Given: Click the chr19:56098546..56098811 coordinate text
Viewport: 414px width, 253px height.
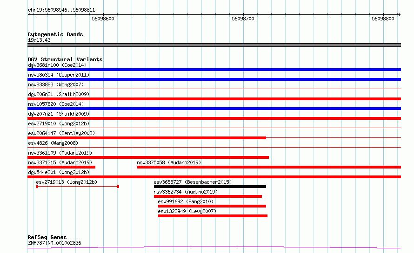Looking at the screenshot, I should click(x=61, y=10).
